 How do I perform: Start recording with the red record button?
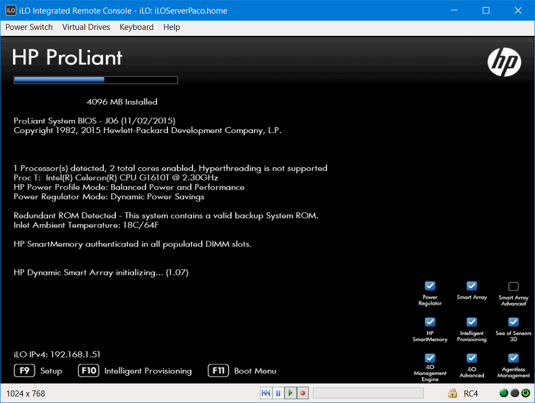pos(303,393)
